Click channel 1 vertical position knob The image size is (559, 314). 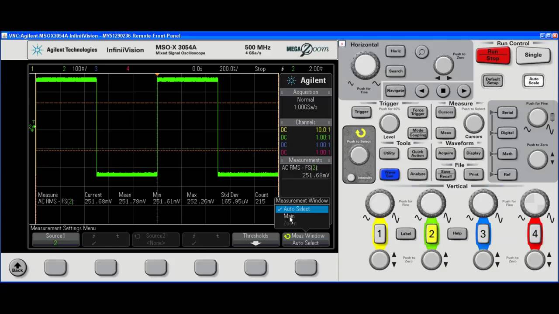(x=380, y=260)
